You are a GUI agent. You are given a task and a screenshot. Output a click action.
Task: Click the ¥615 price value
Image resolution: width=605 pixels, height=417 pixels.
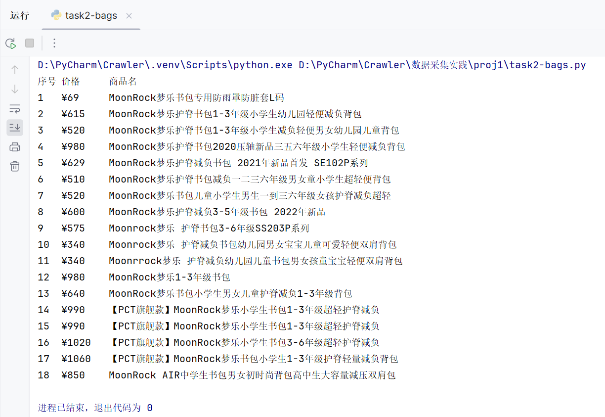[x=73, y=114]
